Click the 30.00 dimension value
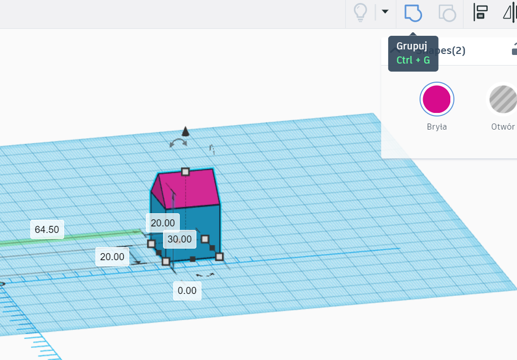517x360 pixels. (179, 239)
